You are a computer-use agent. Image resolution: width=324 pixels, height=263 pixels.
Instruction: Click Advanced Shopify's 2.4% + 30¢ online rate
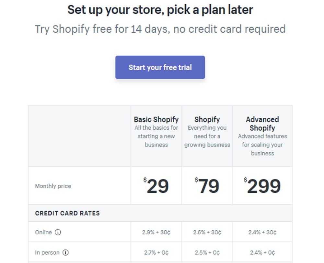262,232
